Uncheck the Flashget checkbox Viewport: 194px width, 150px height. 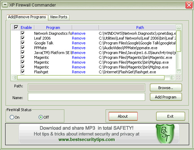click(x=23, y=72)
